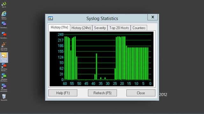Click the 60 minute label on horizontal axis
This screenshot has width=204, height=114.
coord(65,84)
